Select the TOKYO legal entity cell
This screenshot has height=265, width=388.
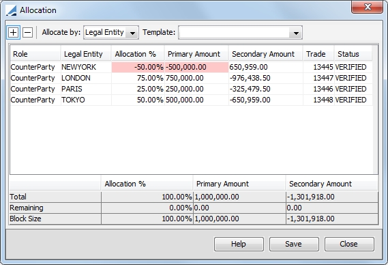[86, 100]
